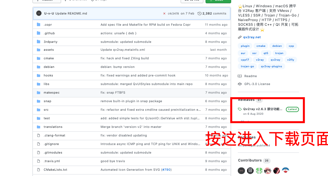Click the Readme book icon

pos(240,76)
